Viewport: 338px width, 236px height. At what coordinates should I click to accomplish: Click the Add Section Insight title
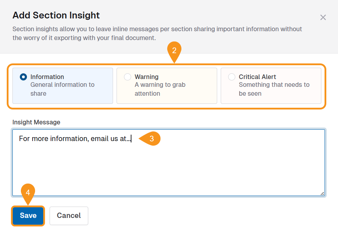pos(56,16)
